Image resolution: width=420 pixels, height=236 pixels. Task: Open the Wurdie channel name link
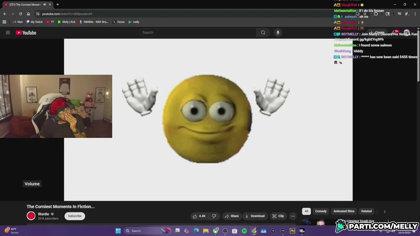[43, 214]
